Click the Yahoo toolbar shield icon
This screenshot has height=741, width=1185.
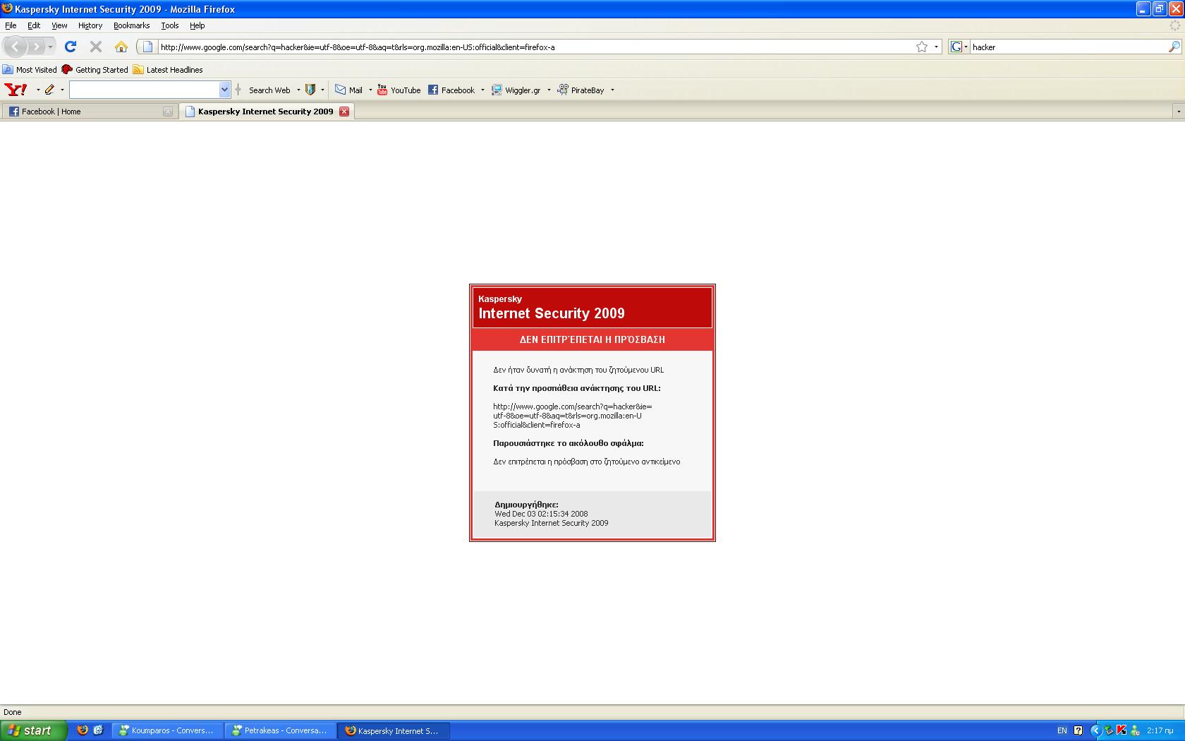310,90
